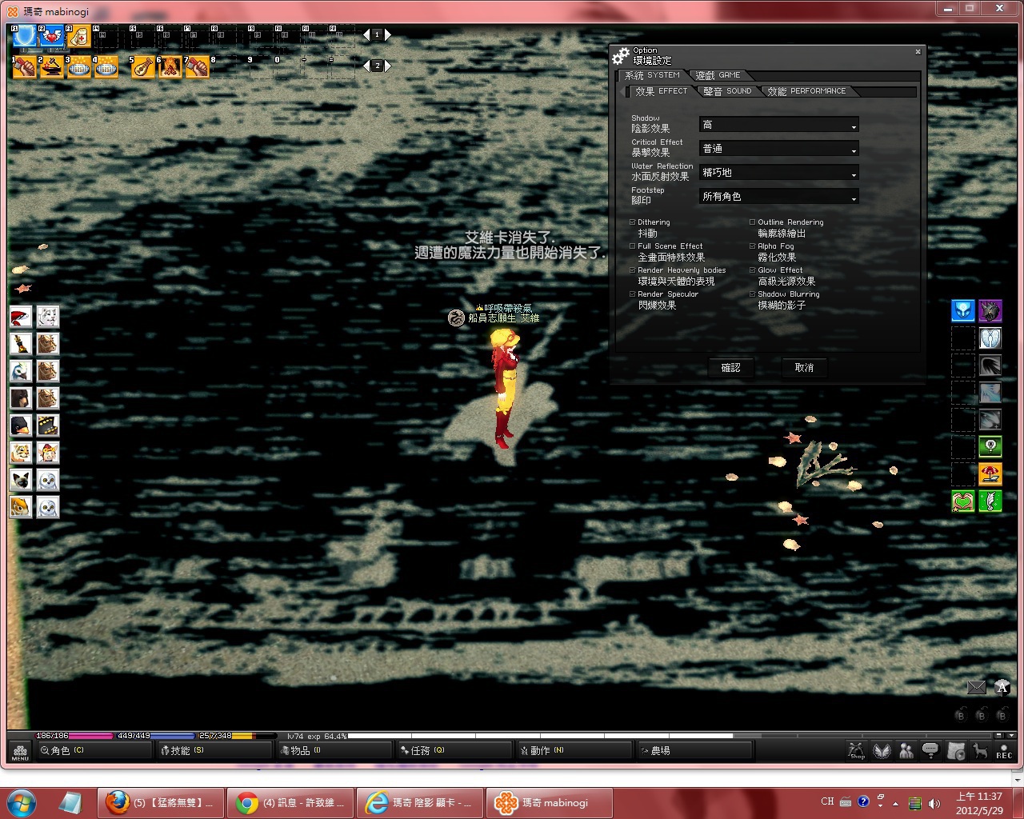The image size is (1024, 819).
Task: Open the Shop icon in the bottom bar
Action: [857, 751]
